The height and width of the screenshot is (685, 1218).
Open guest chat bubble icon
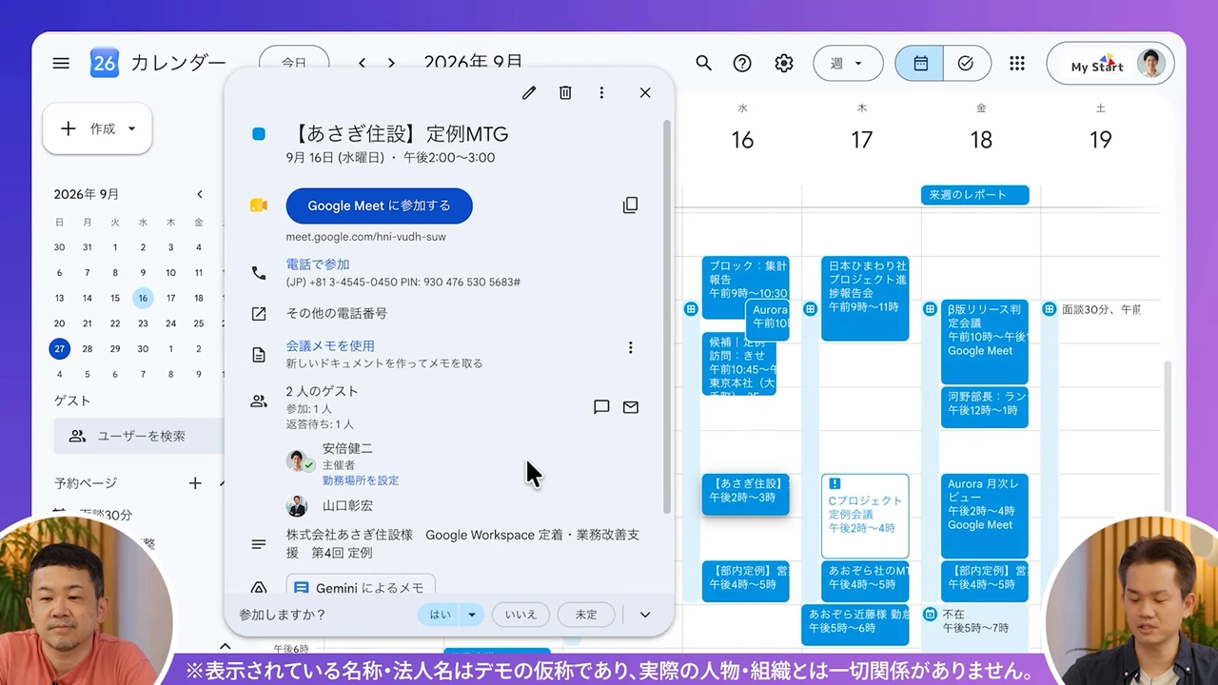[x=601, y=407]
